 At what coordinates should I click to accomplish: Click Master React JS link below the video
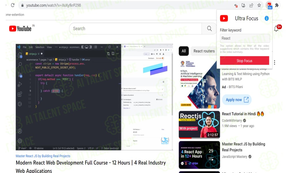click(x=43, y=156)
